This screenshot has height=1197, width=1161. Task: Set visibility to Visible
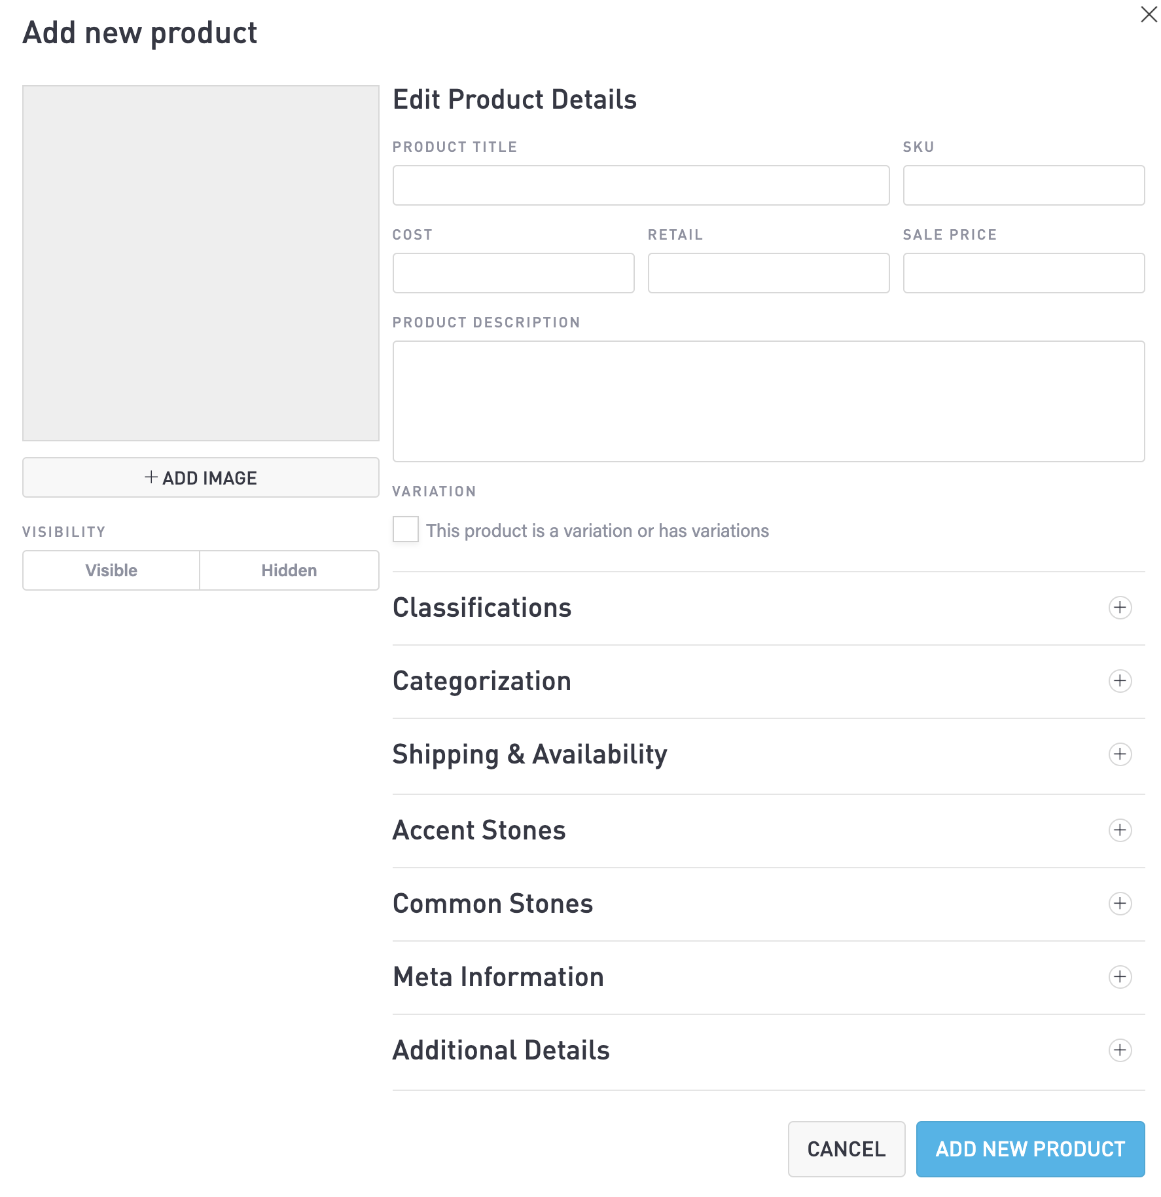[x=111, y=570]
